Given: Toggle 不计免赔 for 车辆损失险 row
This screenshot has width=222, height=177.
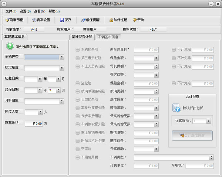Looking at the screenshot, I should pos(174,50).
